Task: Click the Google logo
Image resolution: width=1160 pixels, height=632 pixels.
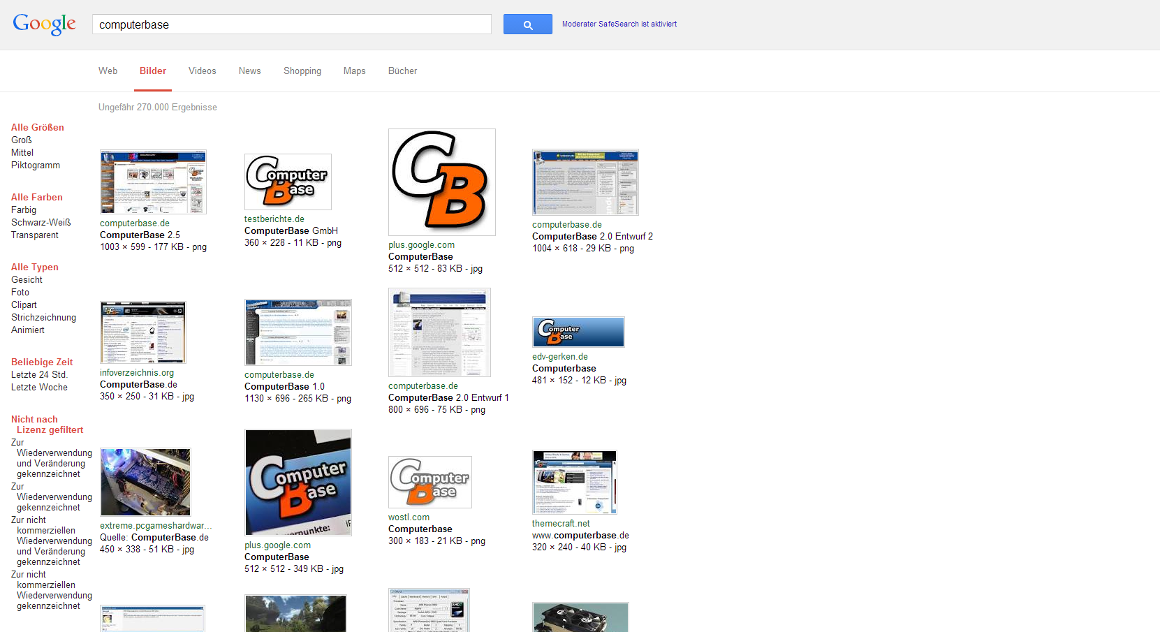Action: 44,24
